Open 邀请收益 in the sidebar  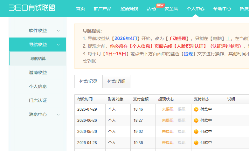[x=38, y=72]
